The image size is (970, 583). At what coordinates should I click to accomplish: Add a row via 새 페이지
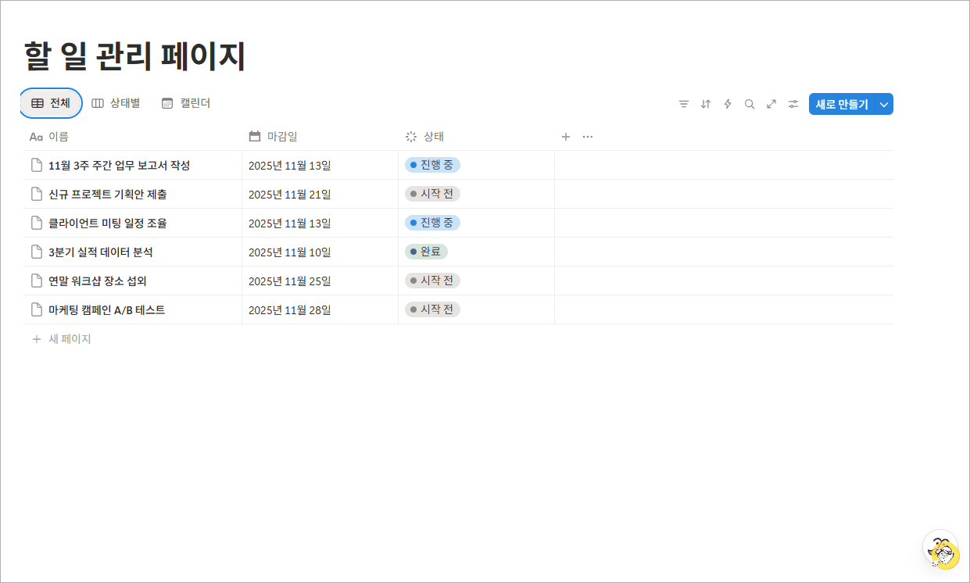click(63, 338)
